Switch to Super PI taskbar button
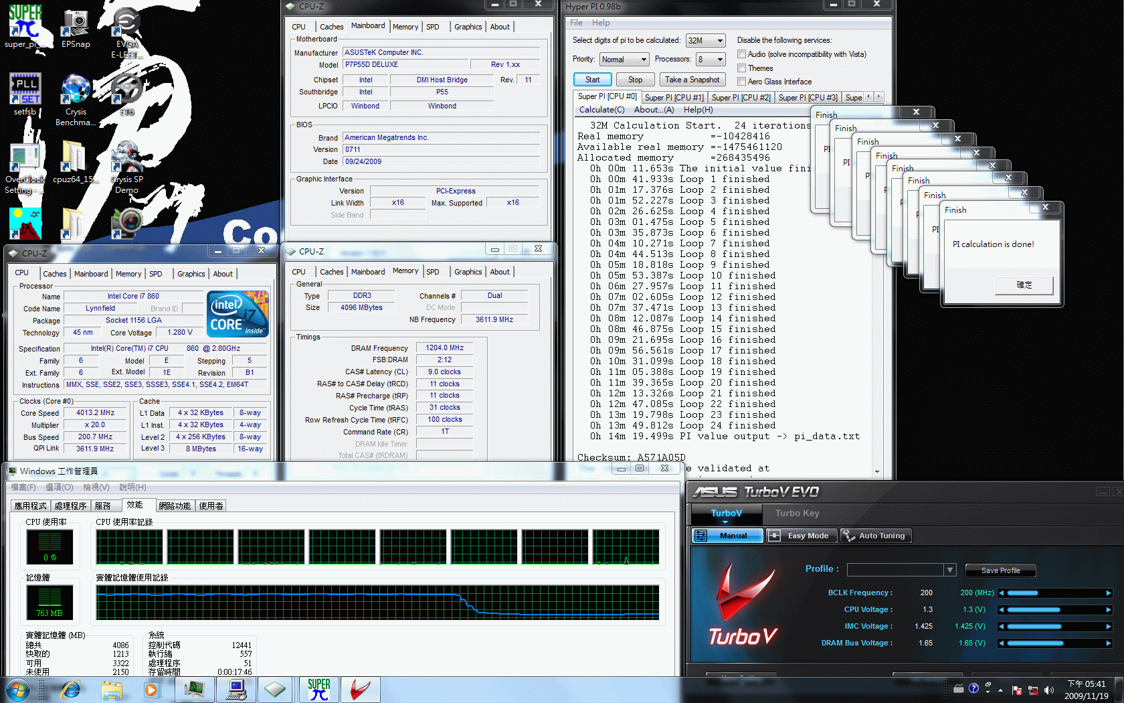 click(x=319, y=689)
